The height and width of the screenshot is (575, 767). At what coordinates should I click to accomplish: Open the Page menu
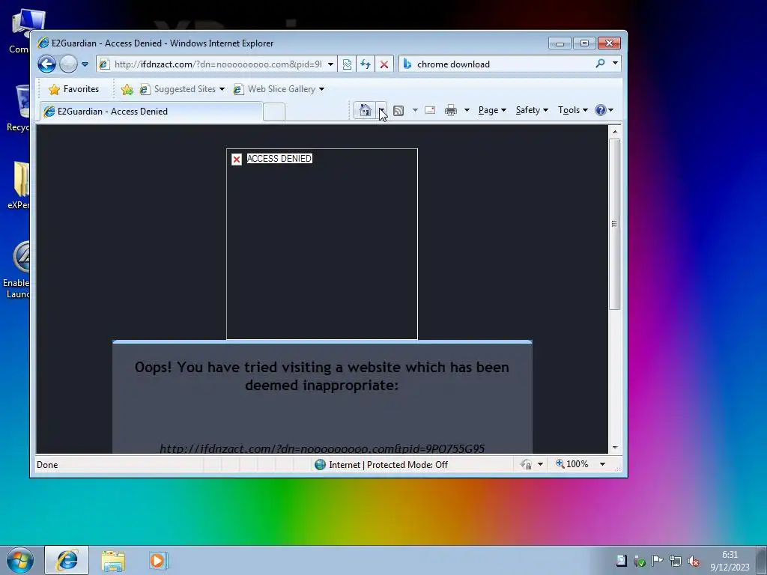492,111
